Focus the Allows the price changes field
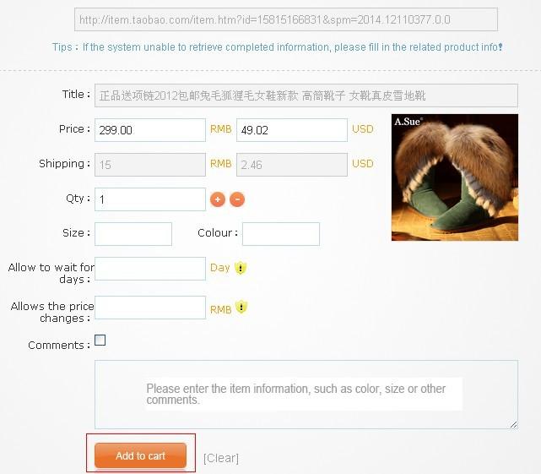The image size is (541, 474). (x=150, y=308)
